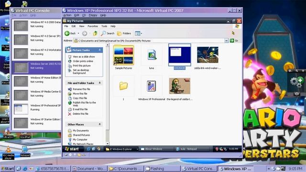Collapse the Other Places panel
The image size is (306, 172).
pos(100,124)
